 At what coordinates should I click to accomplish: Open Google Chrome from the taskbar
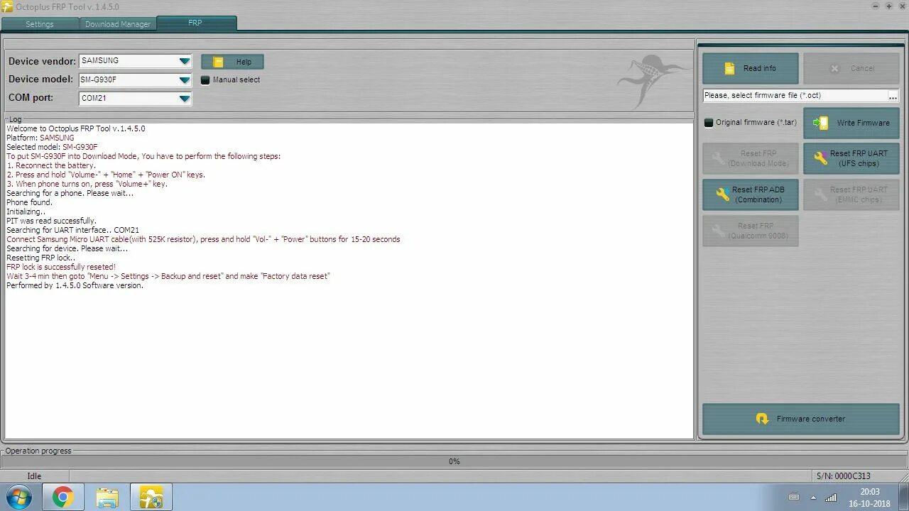(x=62, y=498)
